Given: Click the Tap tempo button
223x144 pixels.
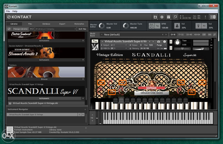Looking at the screenshot, I should tap(157, 26).
